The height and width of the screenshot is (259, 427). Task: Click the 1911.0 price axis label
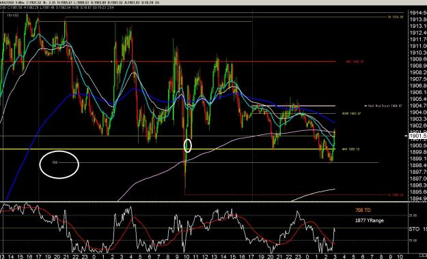click(x=418, y=46)
